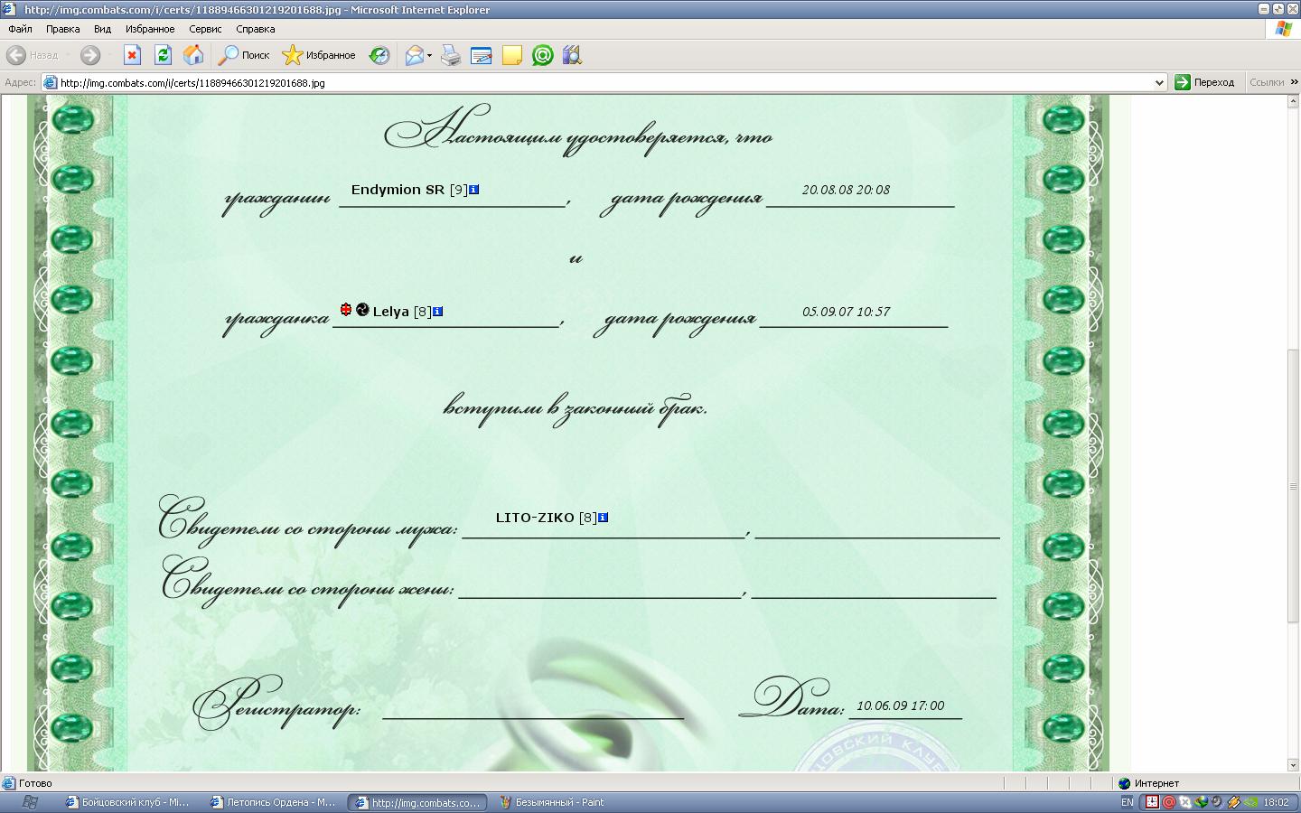This screenshot has height=813, width=1301.
Task: Click inside the address bar URL field
Action: [605, 82]
